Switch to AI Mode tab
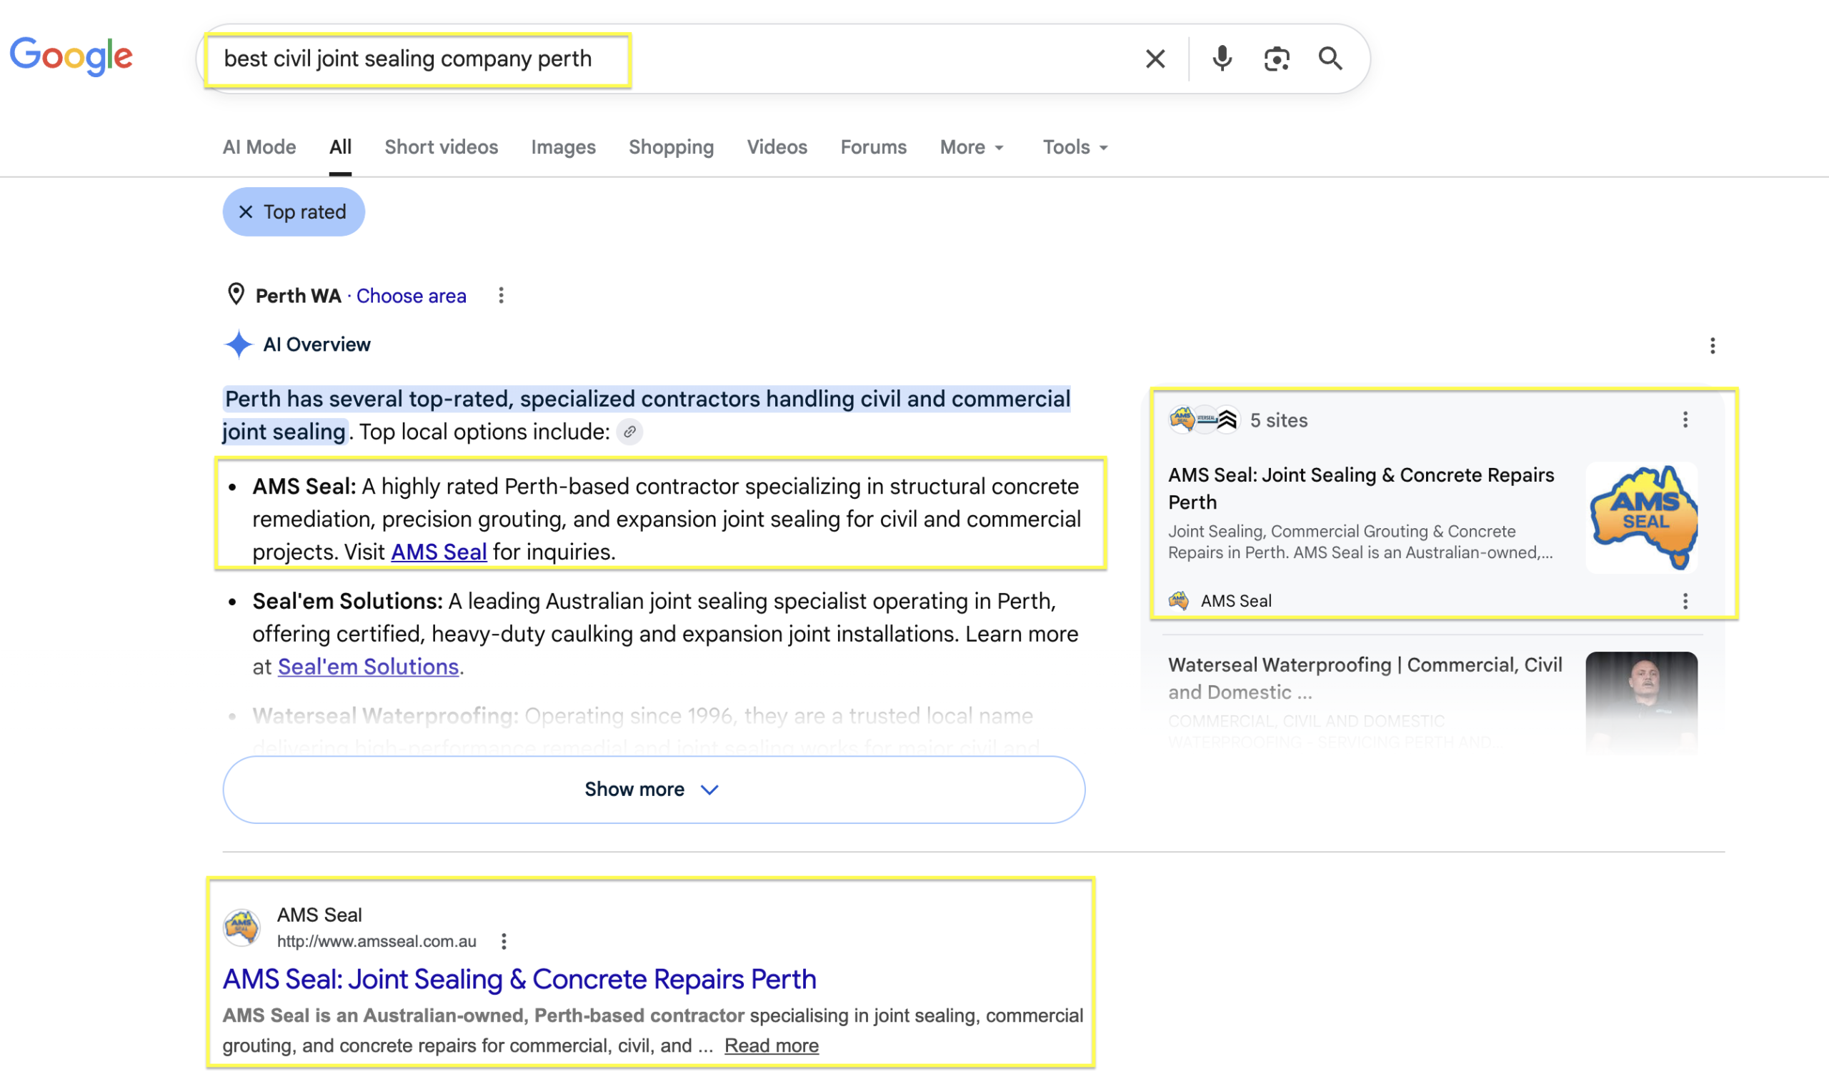Viewport: 1829px width, 1089px height. coord(259,146)
